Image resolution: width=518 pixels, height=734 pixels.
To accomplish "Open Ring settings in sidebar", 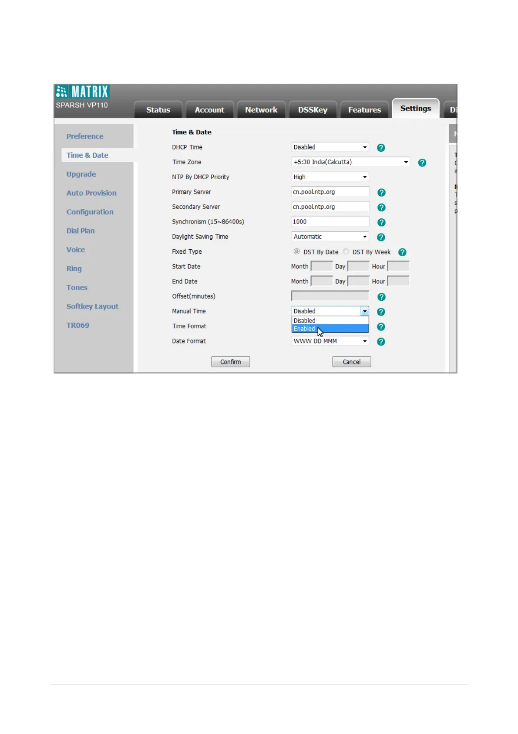I will coord(74,268).
